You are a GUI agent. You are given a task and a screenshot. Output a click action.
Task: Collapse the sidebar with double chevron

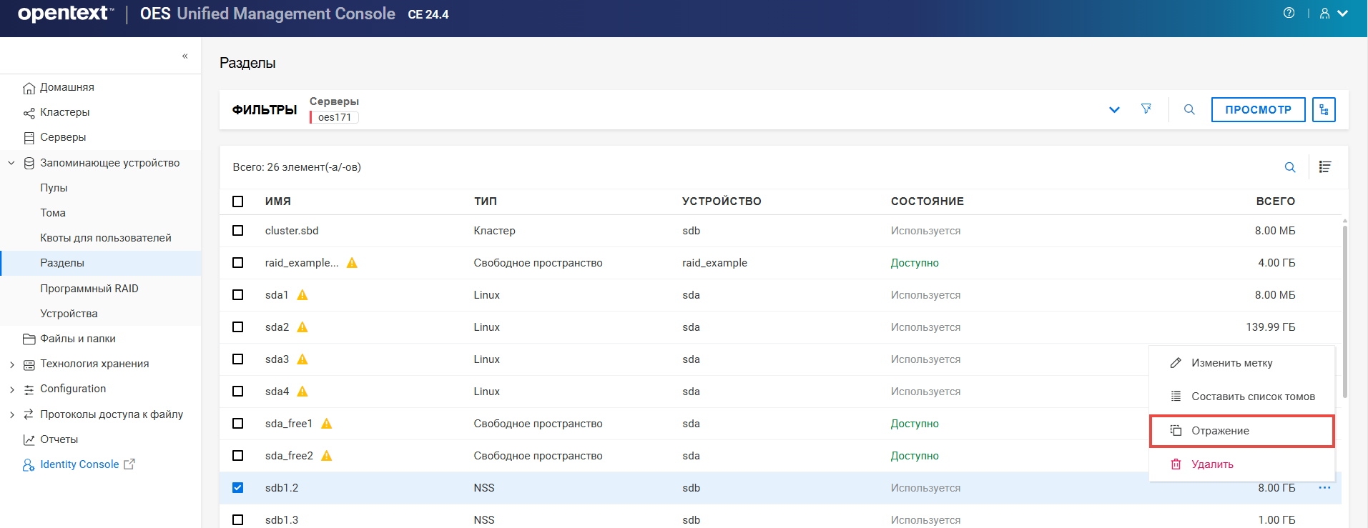pos(184,56)
